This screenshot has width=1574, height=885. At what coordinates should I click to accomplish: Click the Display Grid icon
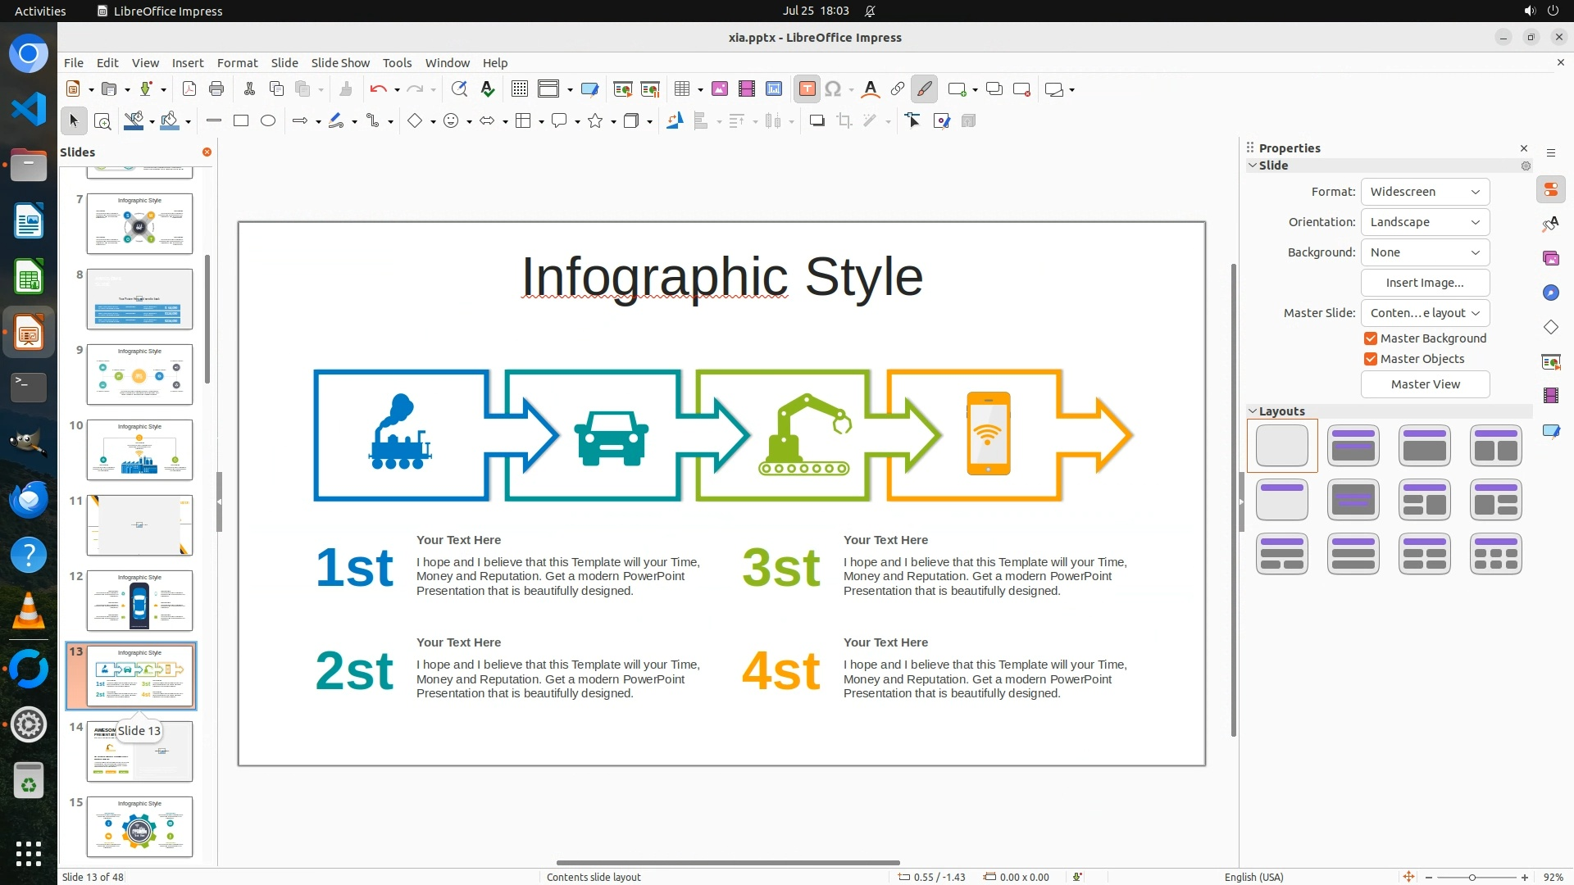519,89
